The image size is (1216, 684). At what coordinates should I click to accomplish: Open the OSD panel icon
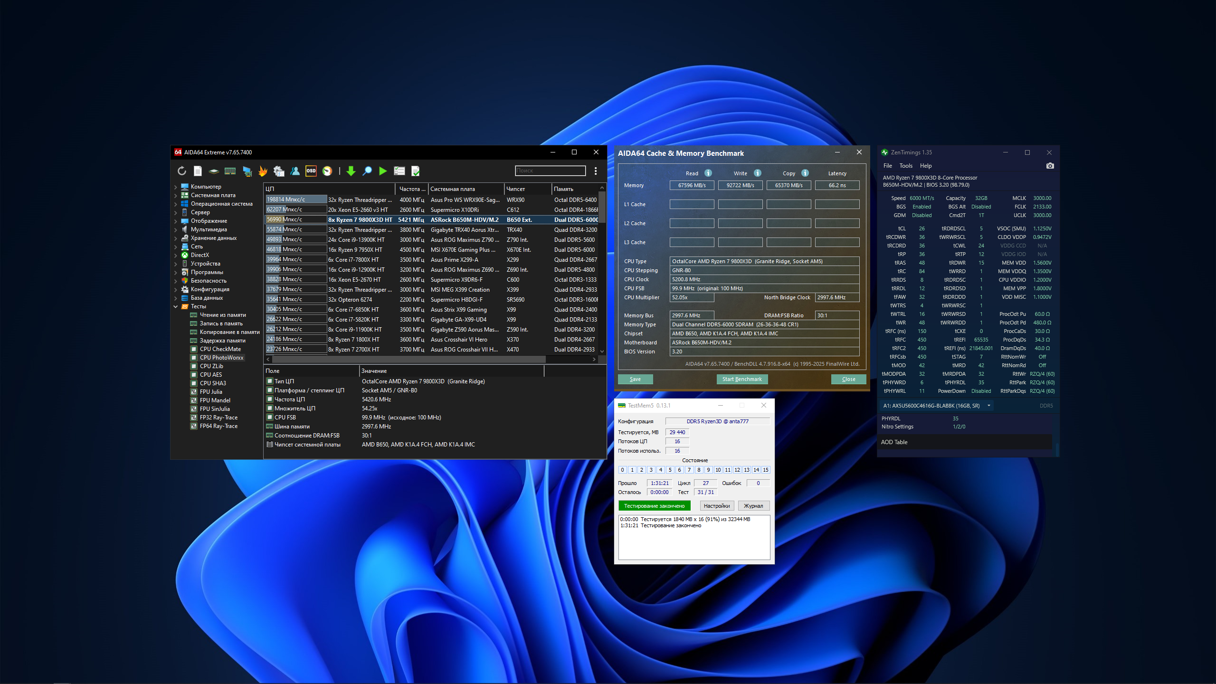pyautogui.click(x=311, y=171)
